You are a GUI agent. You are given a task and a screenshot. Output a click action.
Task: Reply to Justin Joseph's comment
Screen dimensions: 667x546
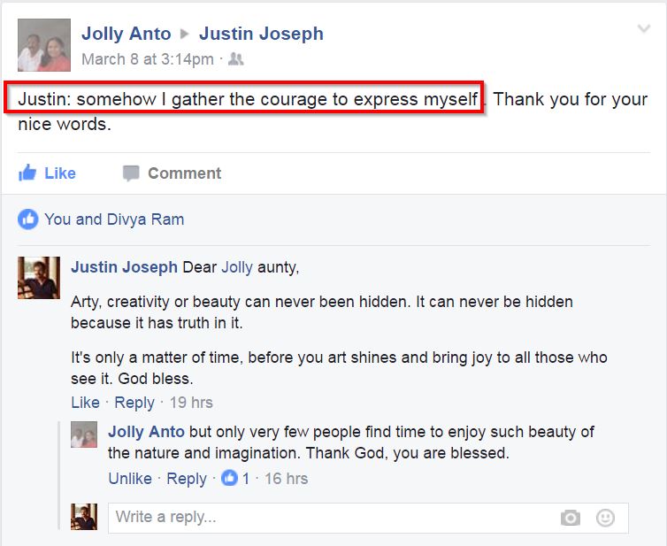click(134, 403)
